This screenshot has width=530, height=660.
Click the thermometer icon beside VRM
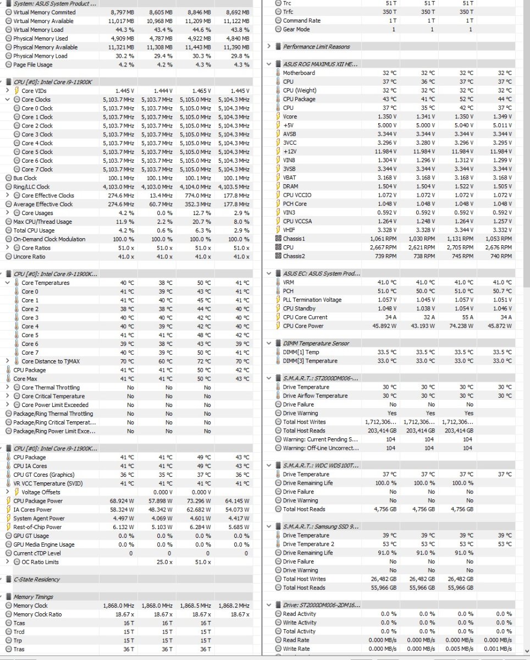278,282
